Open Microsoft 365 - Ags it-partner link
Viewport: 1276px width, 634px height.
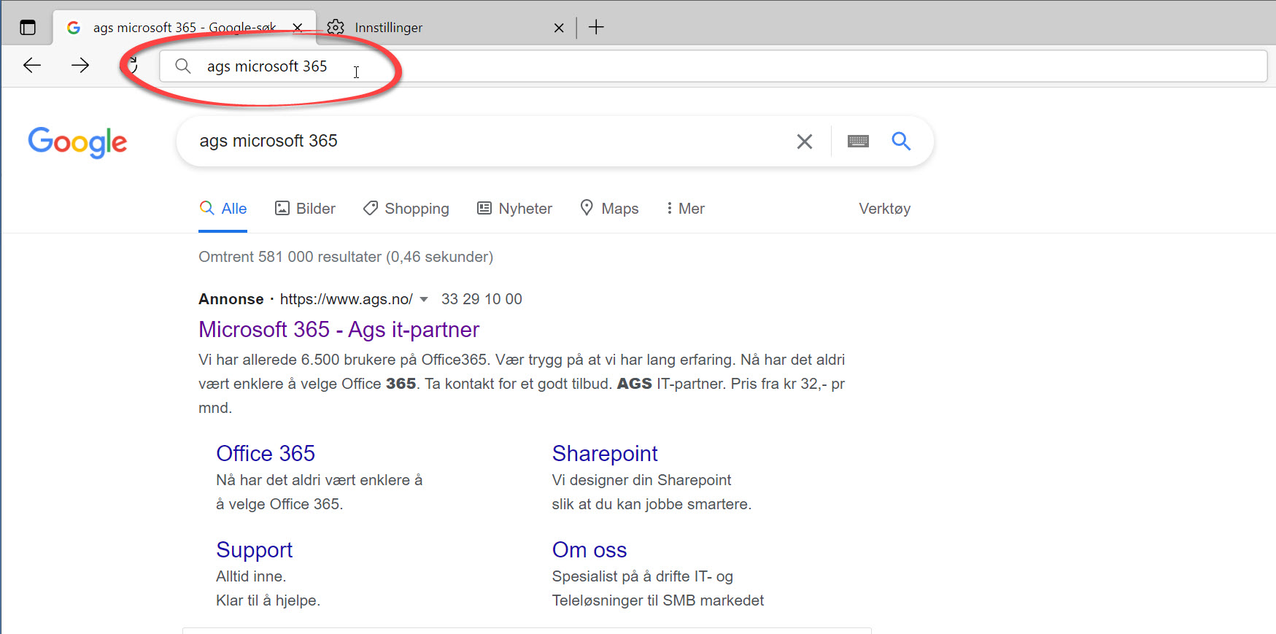tap(339, 330)
